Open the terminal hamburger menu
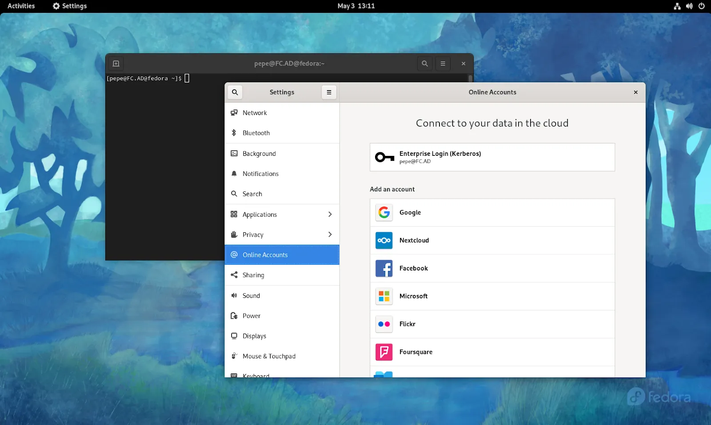 pos(443,64)
